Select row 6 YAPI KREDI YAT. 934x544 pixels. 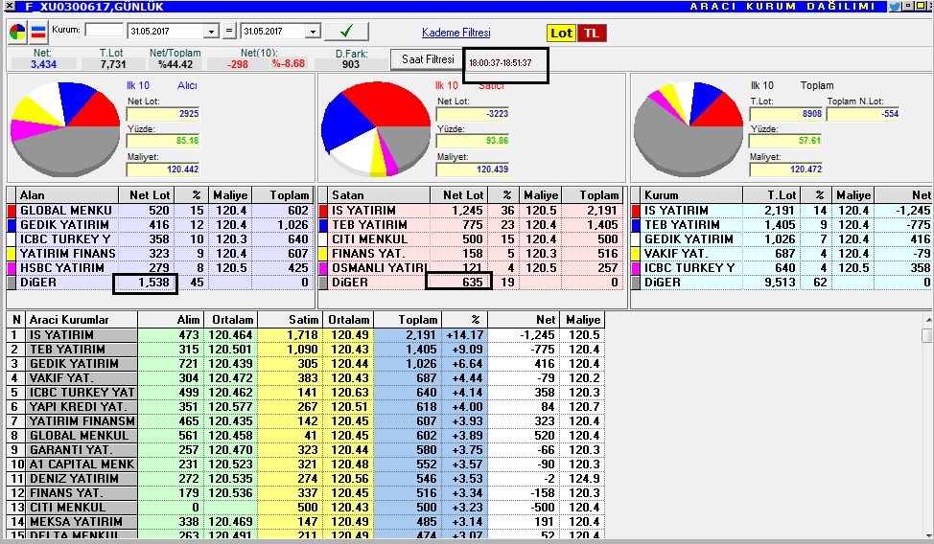coord(306,406)
